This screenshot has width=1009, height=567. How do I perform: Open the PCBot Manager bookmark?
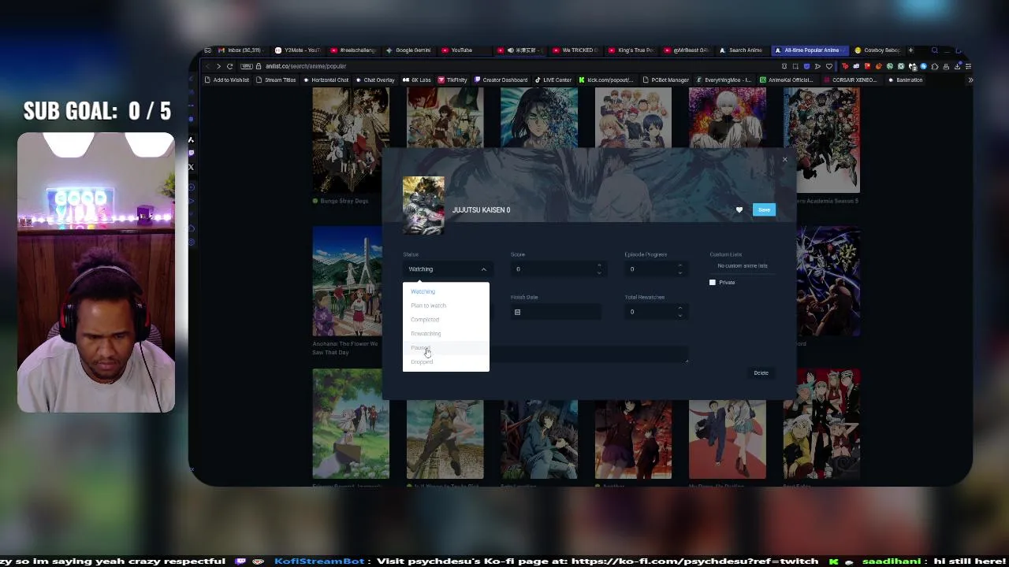666,80
